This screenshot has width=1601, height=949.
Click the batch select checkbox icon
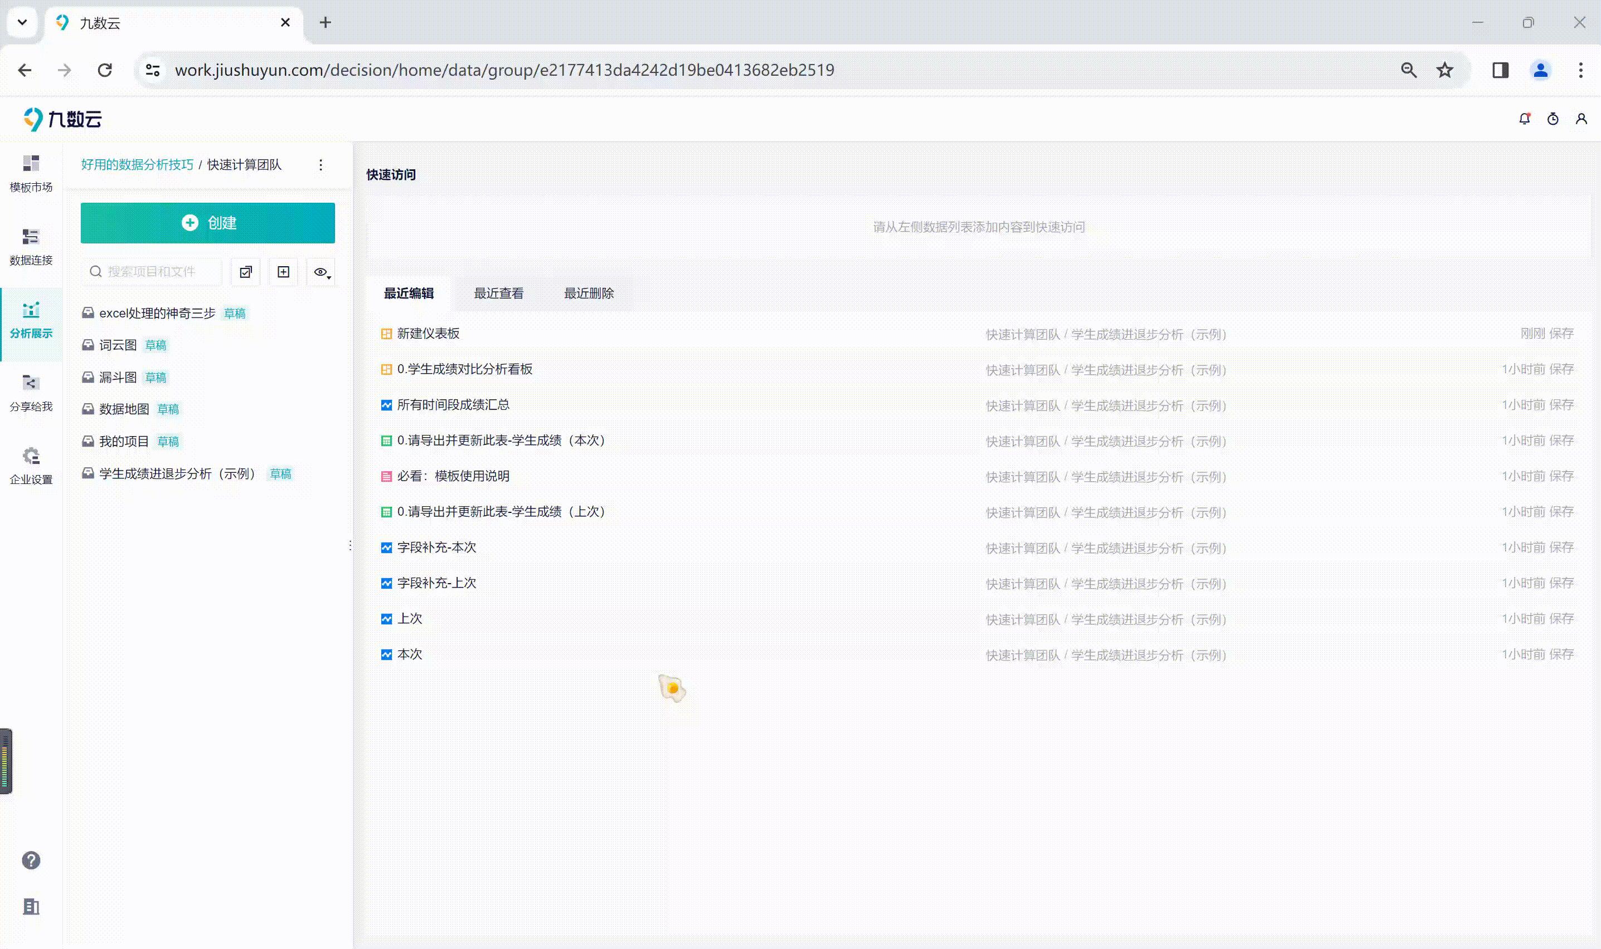tap(246, 272)
